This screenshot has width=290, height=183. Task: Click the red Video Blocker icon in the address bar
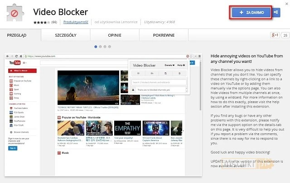(x=188, y=56)
